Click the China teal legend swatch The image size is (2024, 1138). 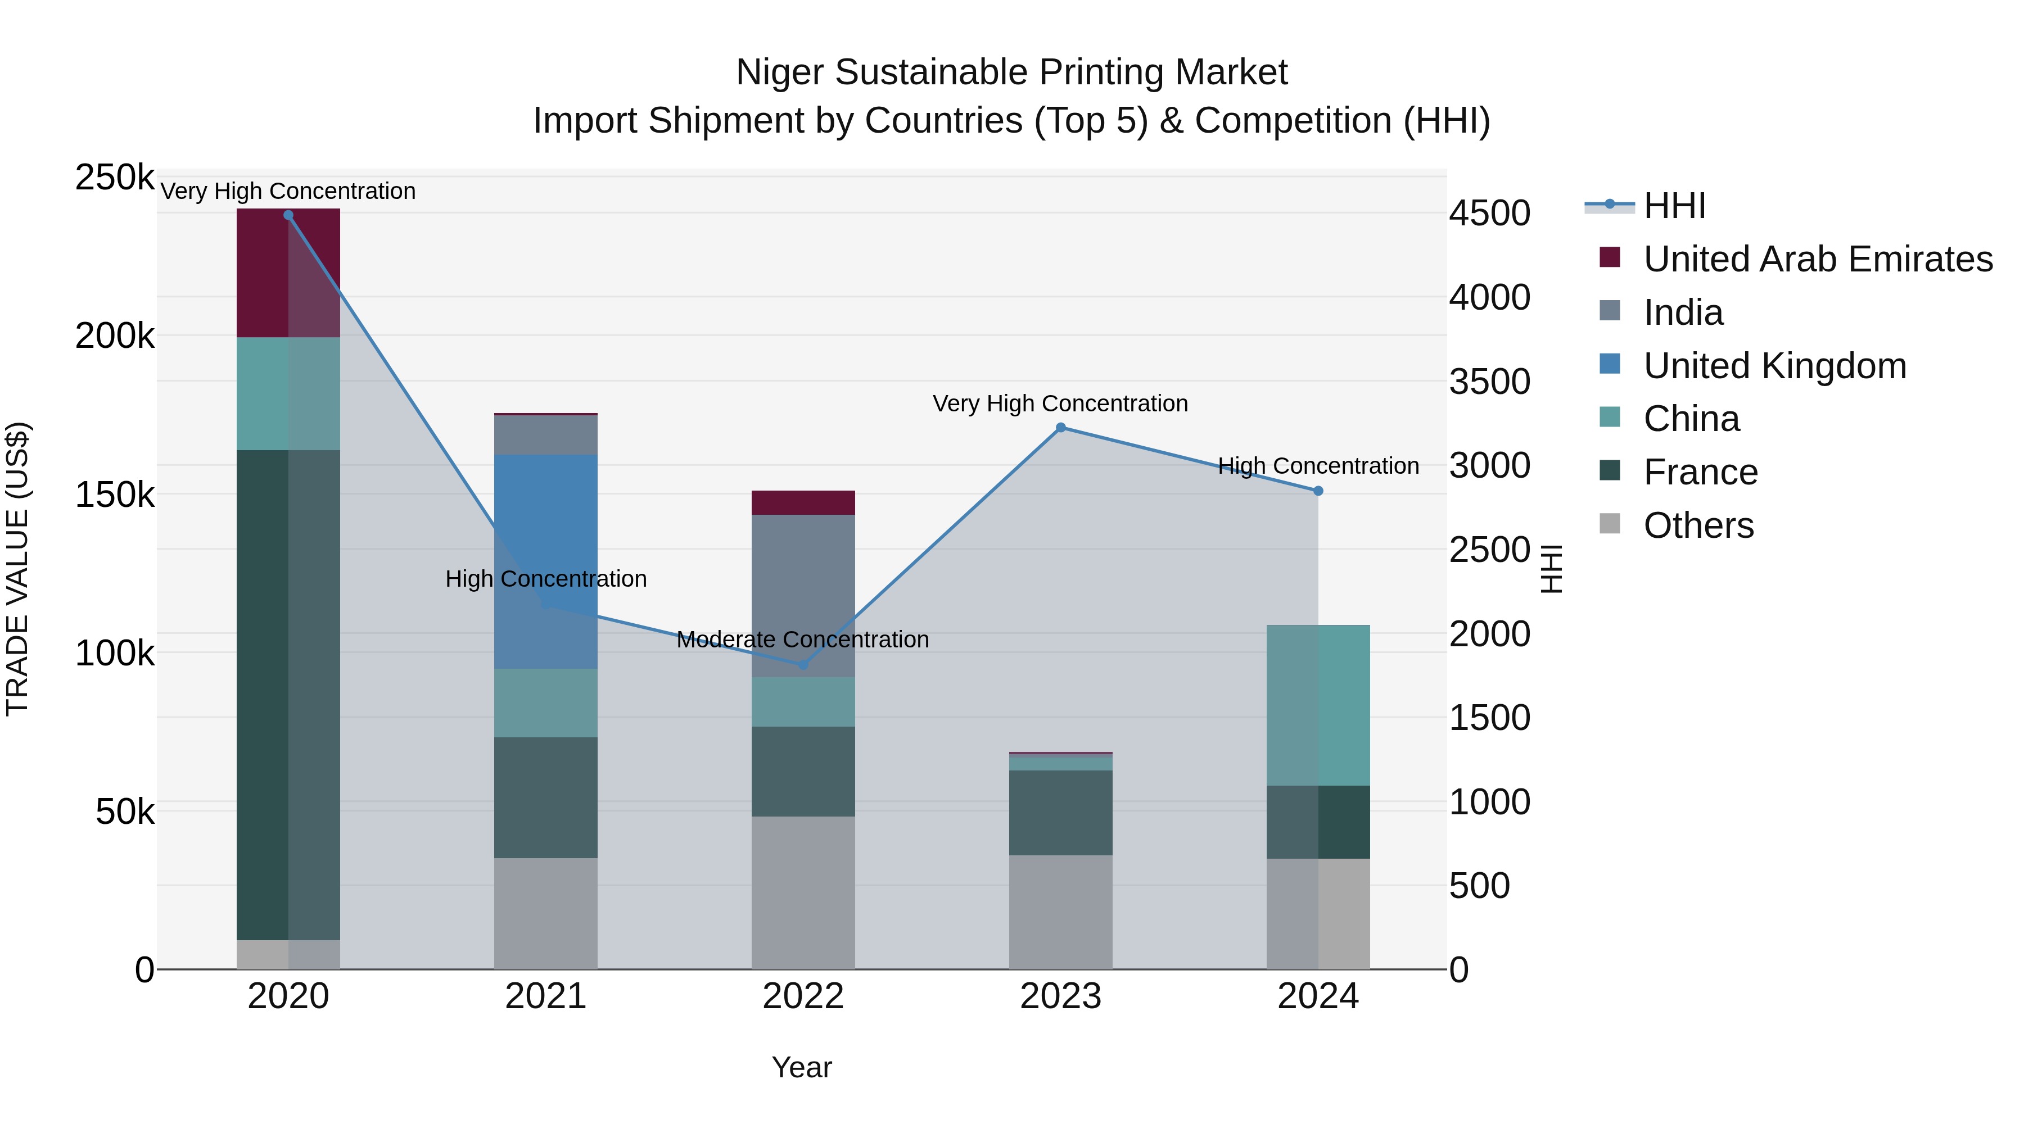coord(1610,418)
